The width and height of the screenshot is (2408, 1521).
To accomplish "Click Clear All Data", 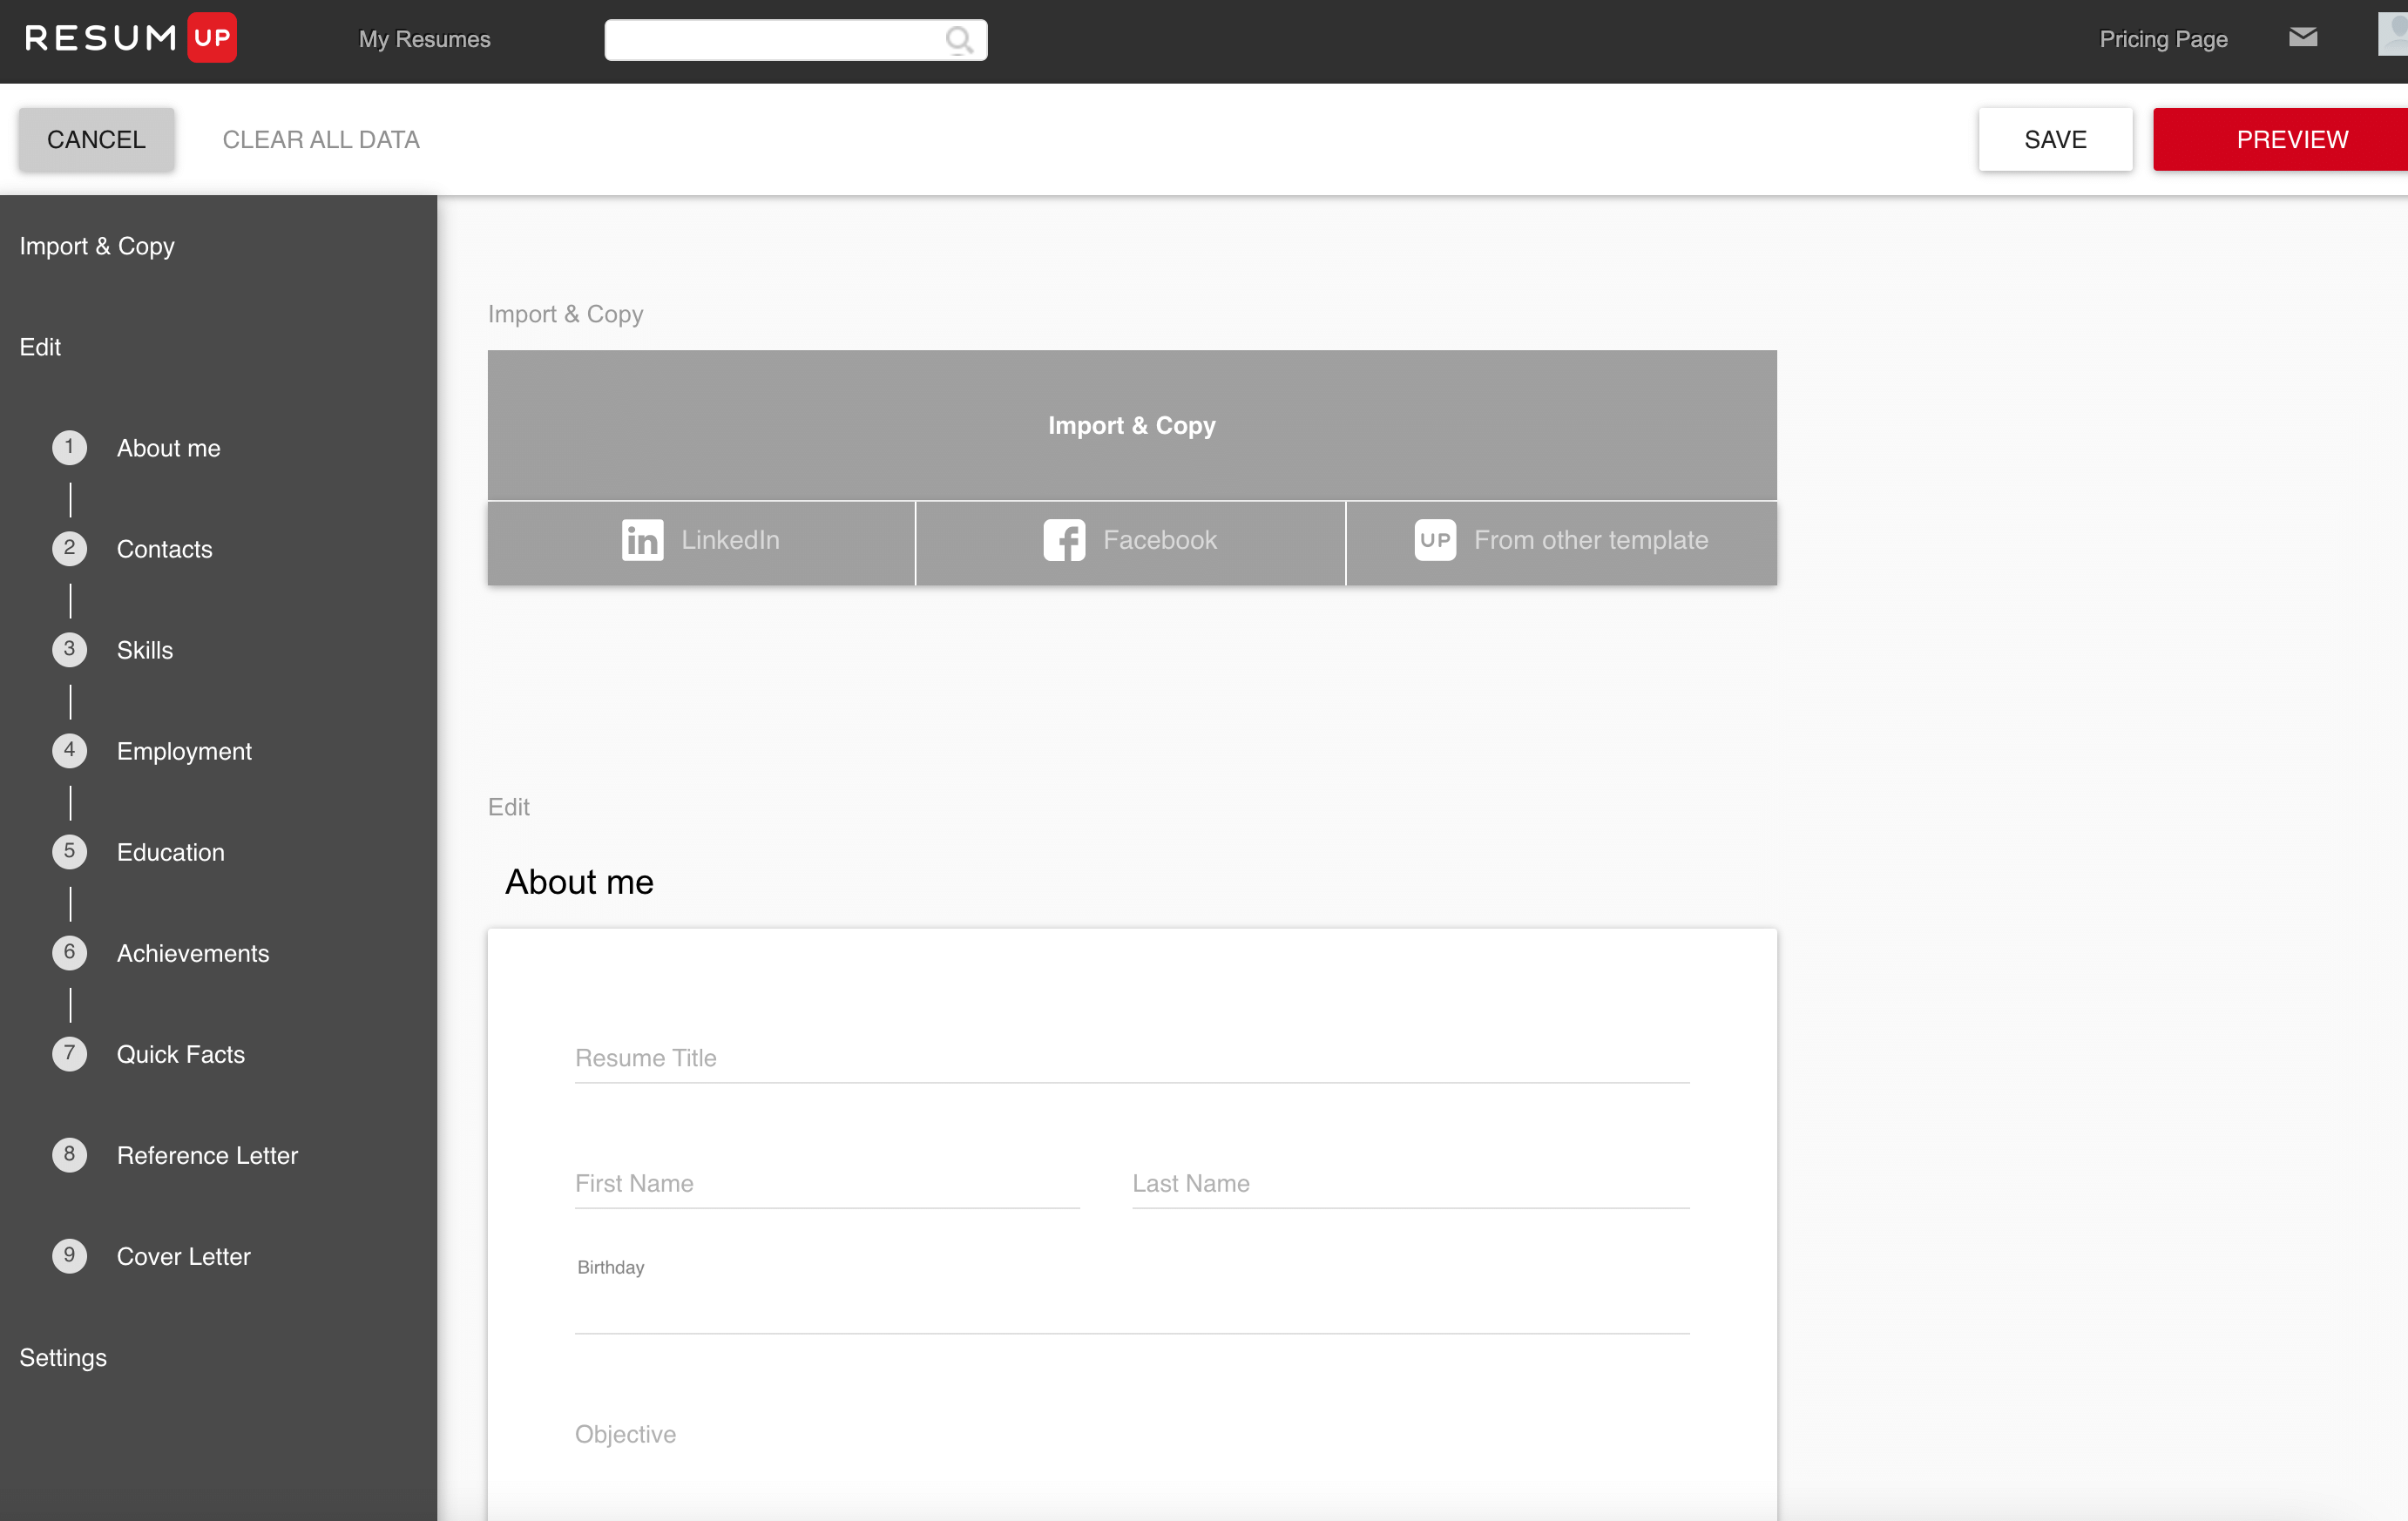I will click(x=321, y=139).
